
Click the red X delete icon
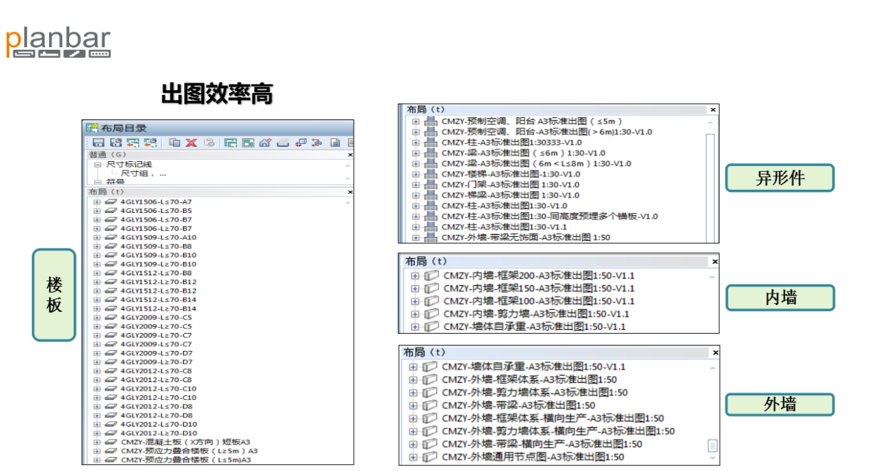click(191, 143)
